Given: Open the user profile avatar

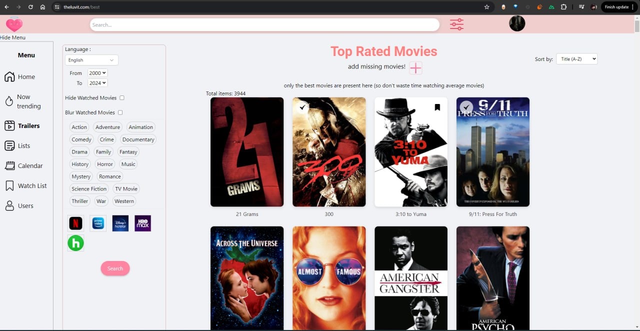Looking at the screenshot, I should pyautogui.click(x=517, y=23).
